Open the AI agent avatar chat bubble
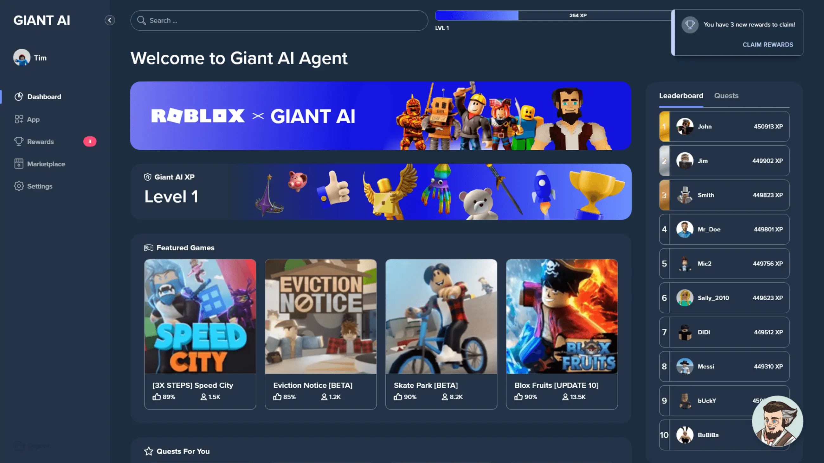 coord(777,421)
